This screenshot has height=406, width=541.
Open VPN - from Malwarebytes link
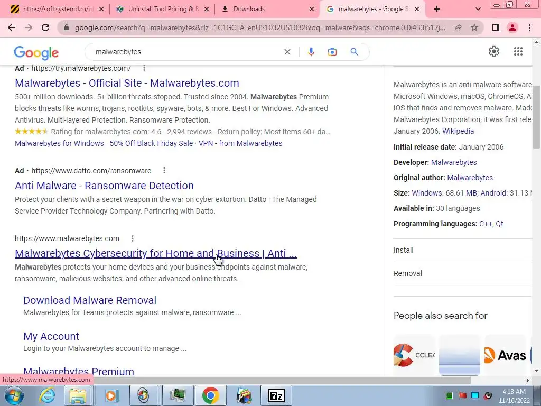[240, 143]
